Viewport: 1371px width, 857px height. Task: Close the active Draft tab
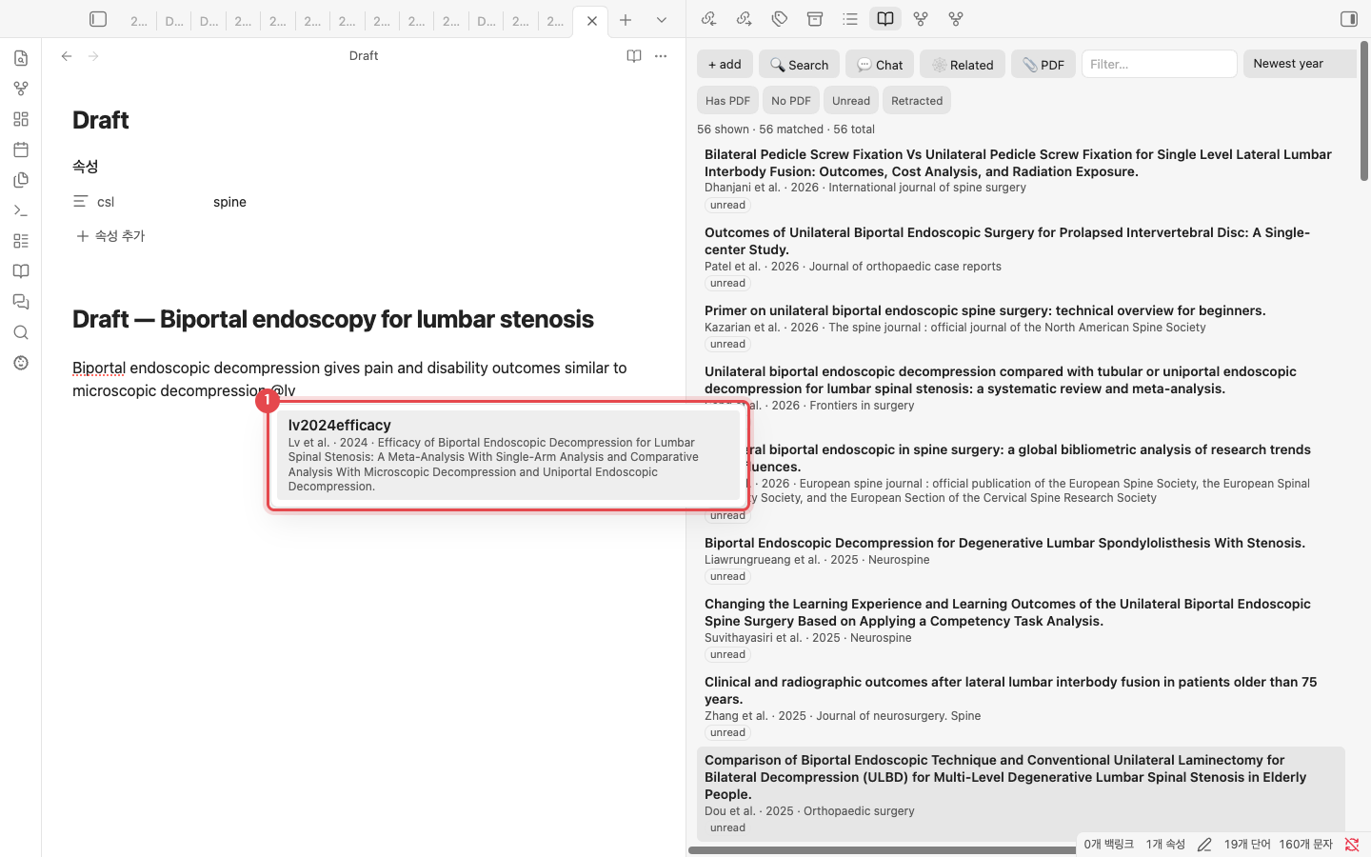[x=592, y=21]
